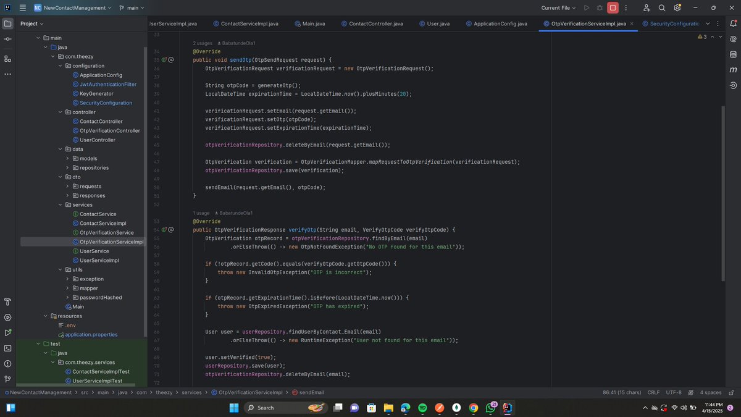This screenshot has width=741, height=417.
Task: Close the OtpVerificationServiceImpl.java tab
Action: click(632, 23)
